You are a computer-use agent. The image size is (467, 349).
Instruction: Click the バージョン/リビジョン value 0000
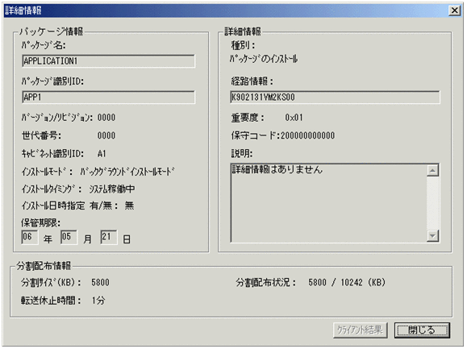pos(106,118)
